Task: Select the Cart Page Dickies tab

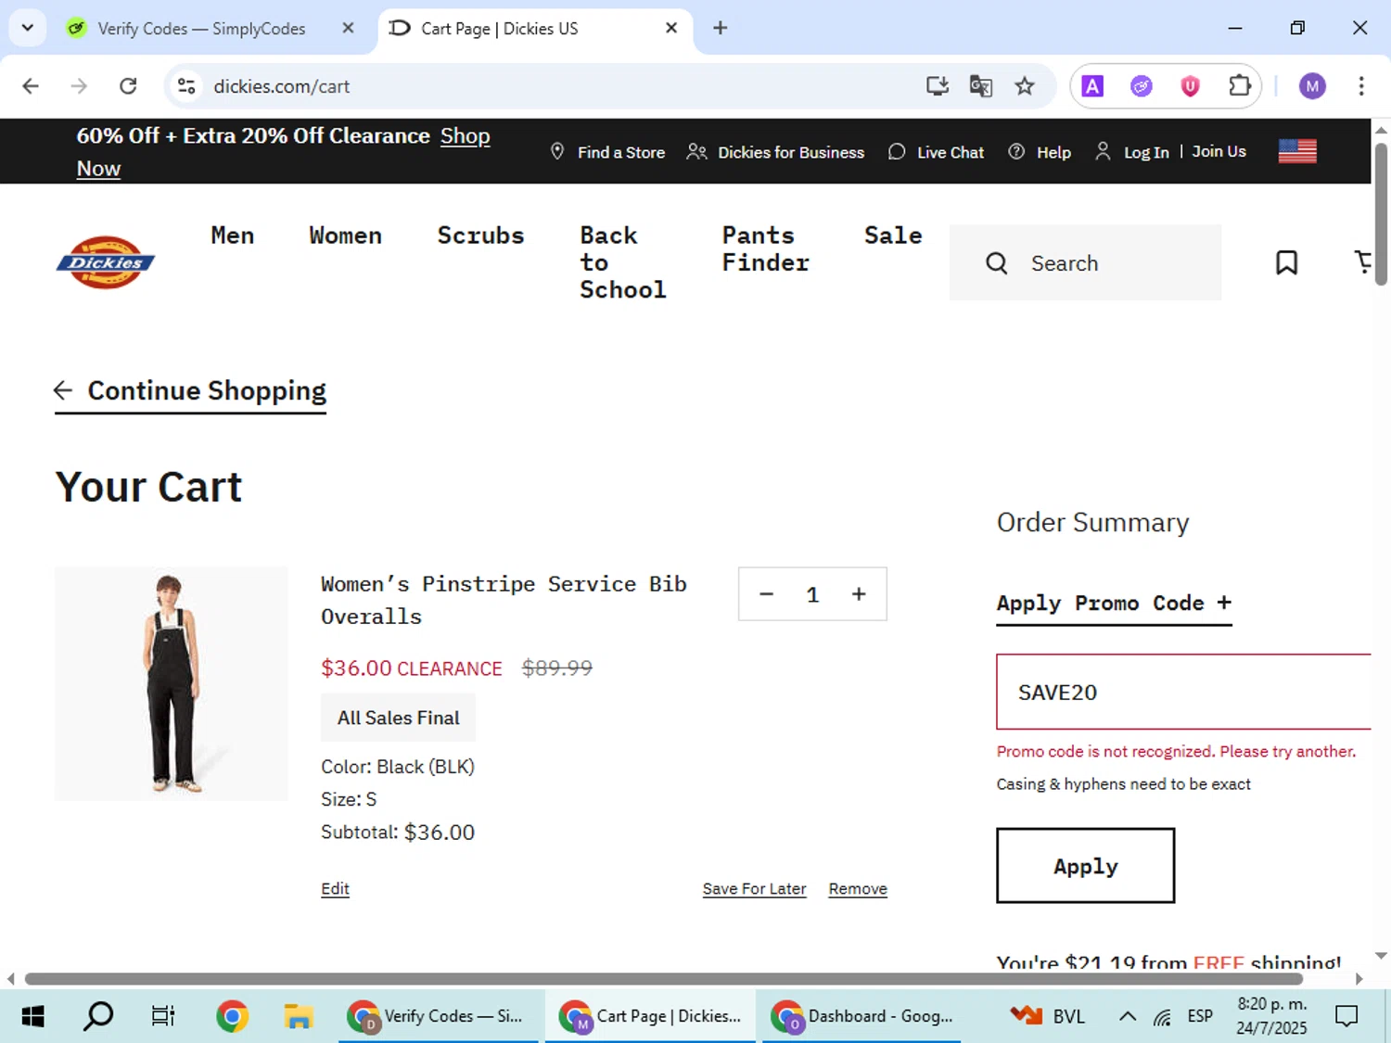Action: (x=499, y=29)
